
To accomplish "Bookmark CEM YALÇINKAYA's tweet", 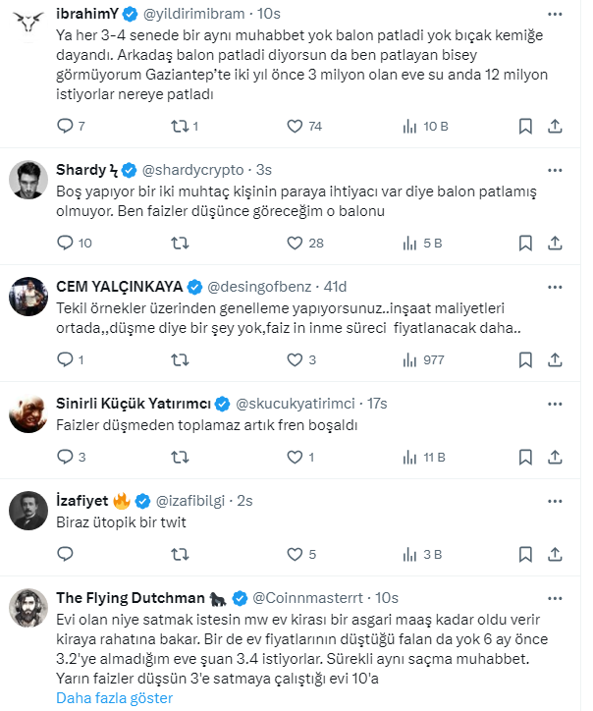I will [x=525, y=359].
